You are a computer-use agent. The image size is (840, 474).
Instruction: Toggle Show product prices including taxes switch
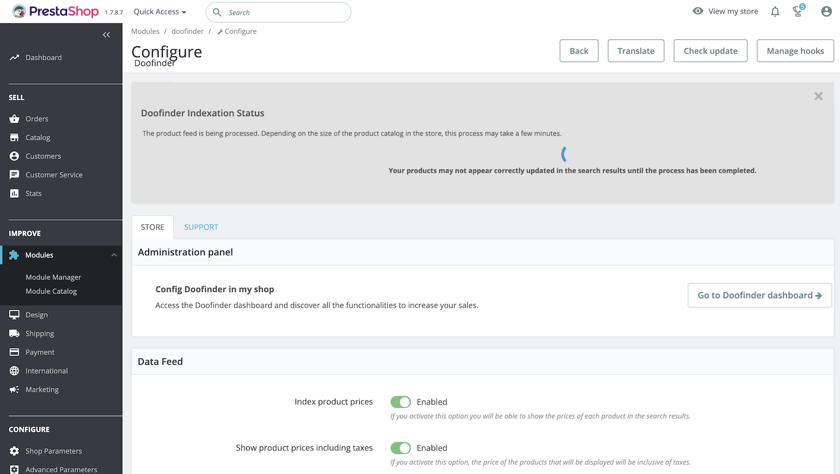pos(401,448)
